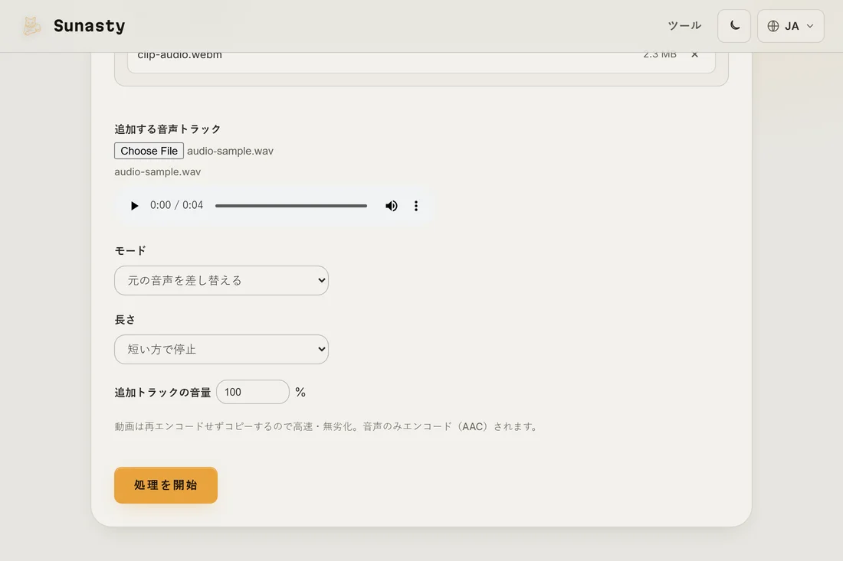843x561 pixels.
Task: Open the ツール menu
Action: 684,26
